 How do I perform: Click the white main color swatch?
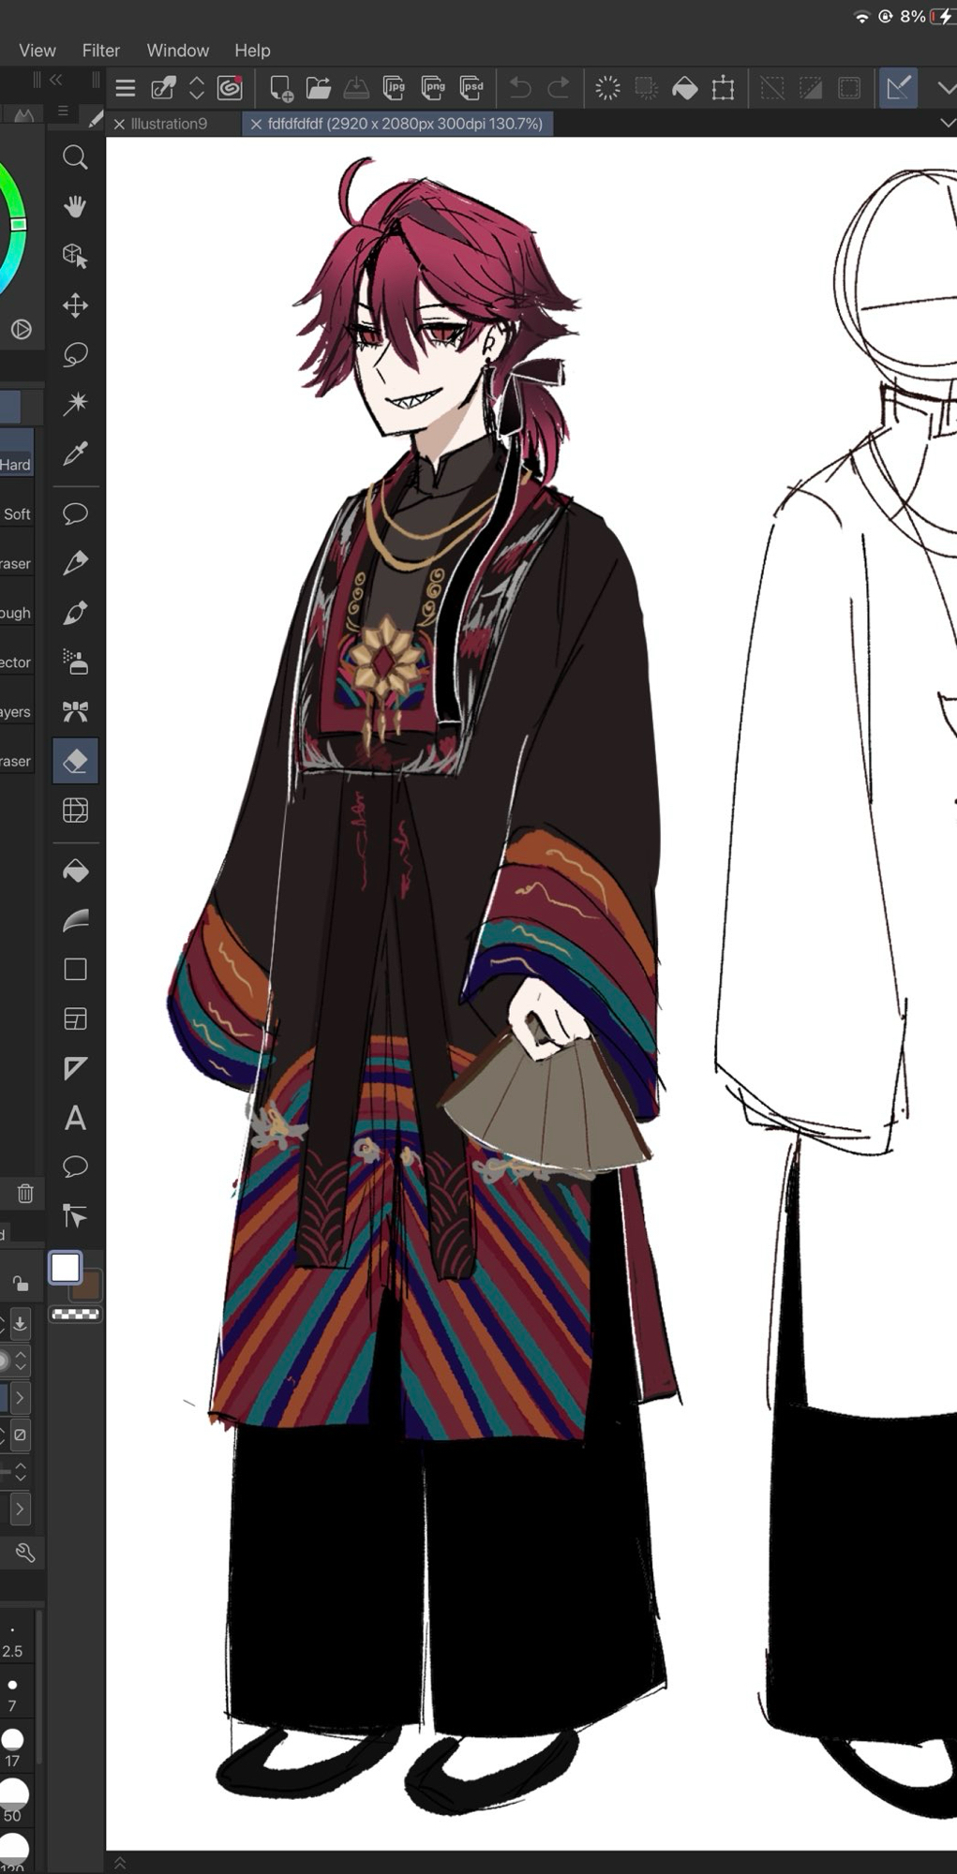[x=65, y=1268]
